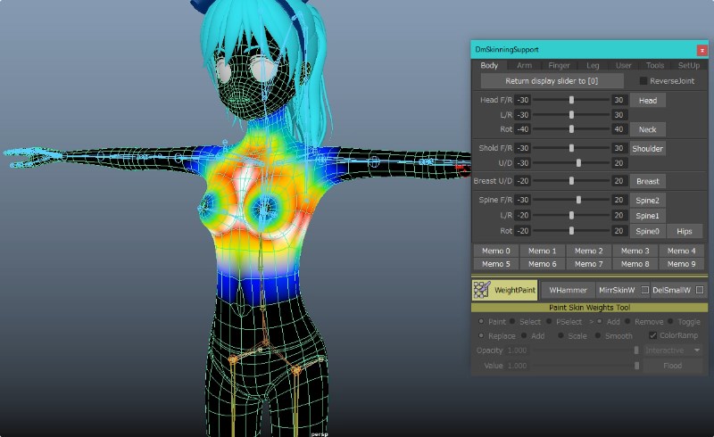This screenshot has width=714, height=437.
Task: Uncheck the ColorRamp checkbox
Action: pyautogui.click(x=652, y=335)
